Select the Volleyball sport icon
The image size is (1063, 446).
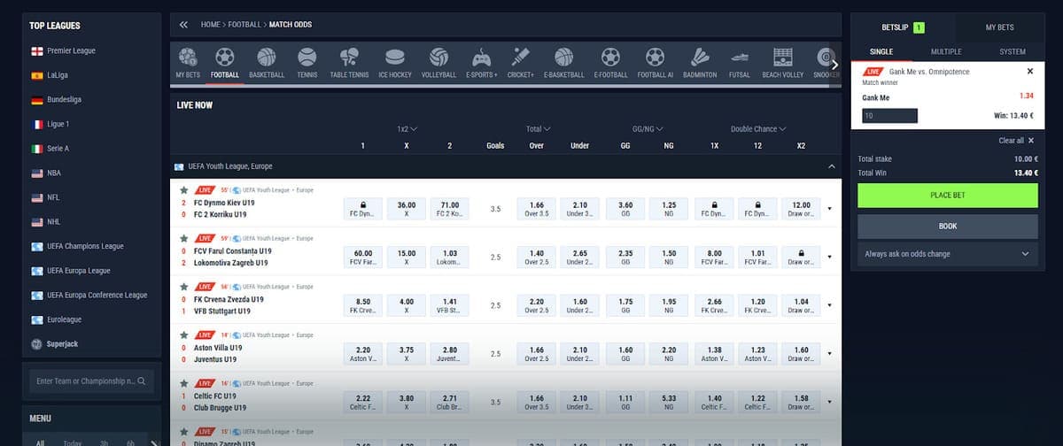pyautogui.click(x=438, y=58)
